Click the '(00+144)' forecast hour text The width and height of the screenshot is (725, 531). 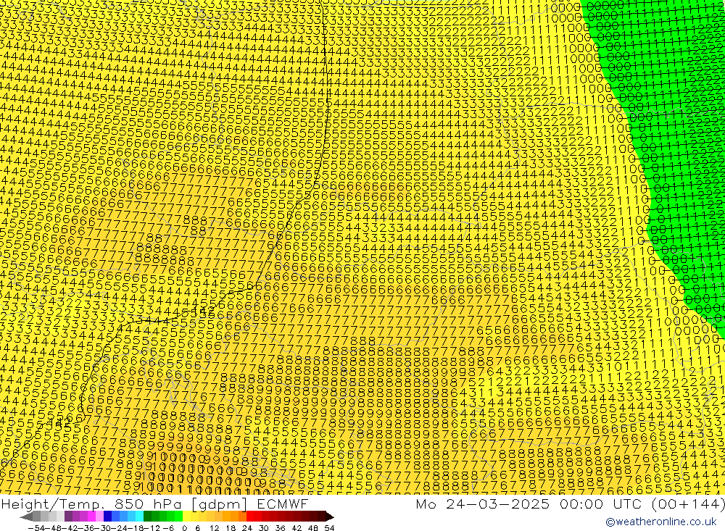click(x=688, y=503)
